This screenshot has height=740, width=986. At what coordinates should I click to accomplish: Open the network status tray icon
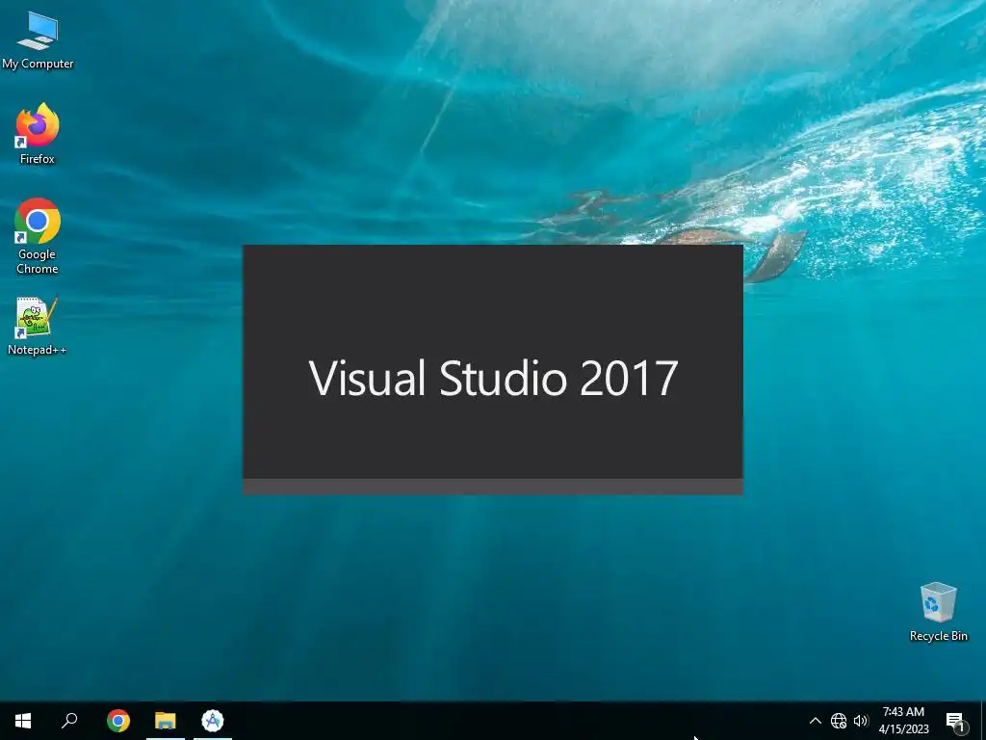point(839,721)
